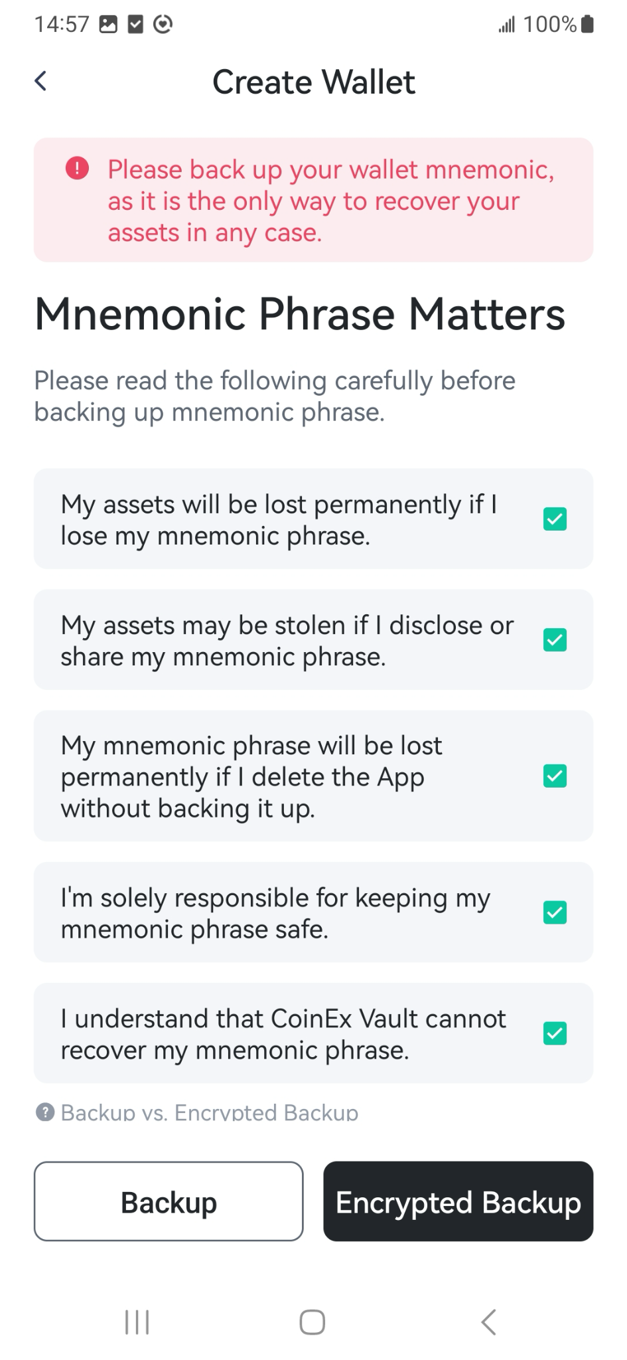Viewport: 627px width, 1360px height.
Task: Toggle the solely responsible checkbox
Action: 555,912
